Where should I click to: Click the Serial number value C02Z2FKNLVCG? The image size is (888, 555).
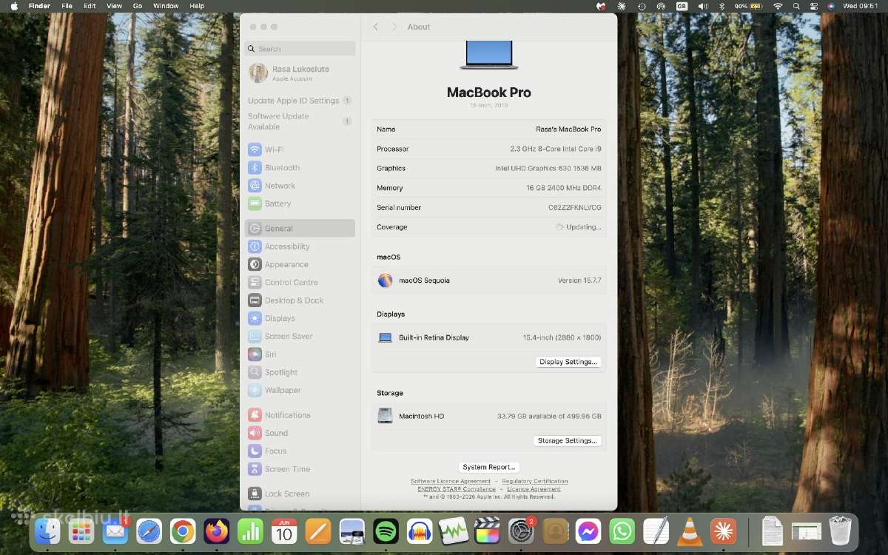coord(575,208)
